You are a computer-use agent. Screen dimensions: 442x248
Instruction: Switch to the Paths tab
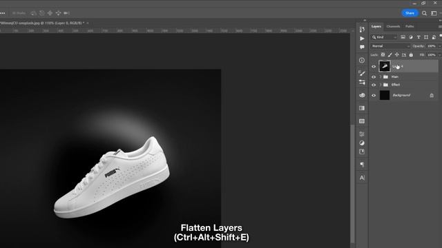point(410,26)
